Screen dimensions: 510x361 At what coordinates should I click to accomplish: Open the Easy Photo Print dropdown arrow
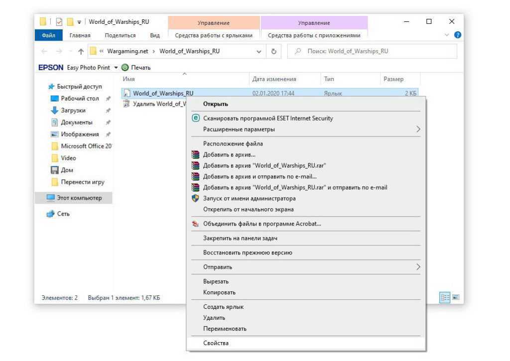[x=116, y=68]
